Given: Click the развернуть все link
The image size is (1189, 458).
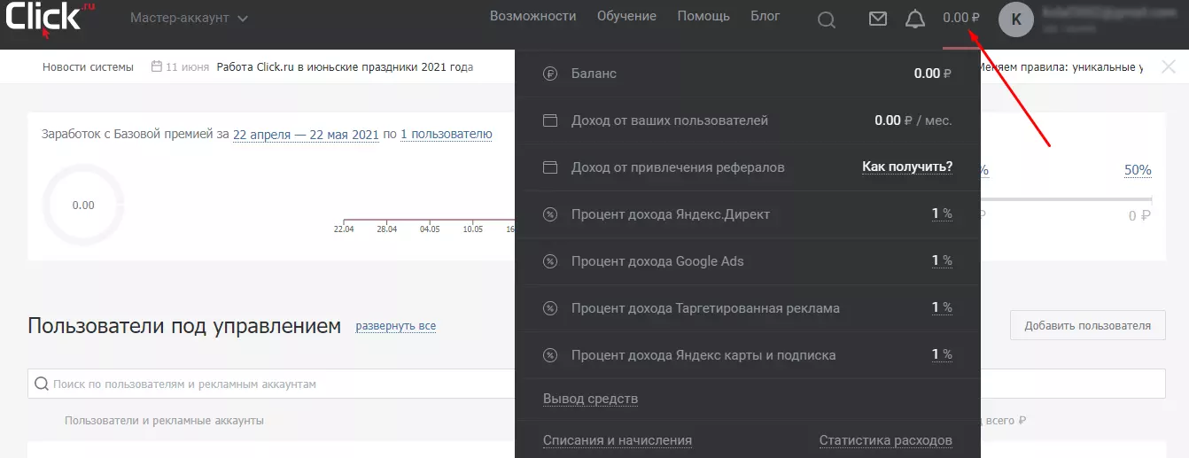Looking at the screenshot, I should [x=396, y=326].
